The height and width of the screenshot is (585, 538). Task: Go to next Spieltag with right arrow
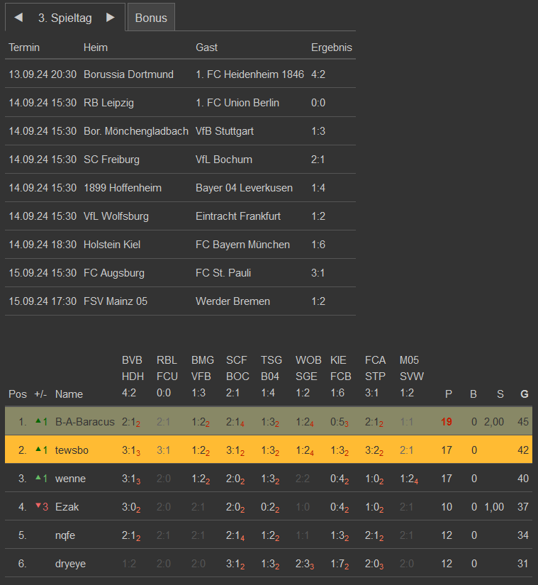click(x=110, y=18)
